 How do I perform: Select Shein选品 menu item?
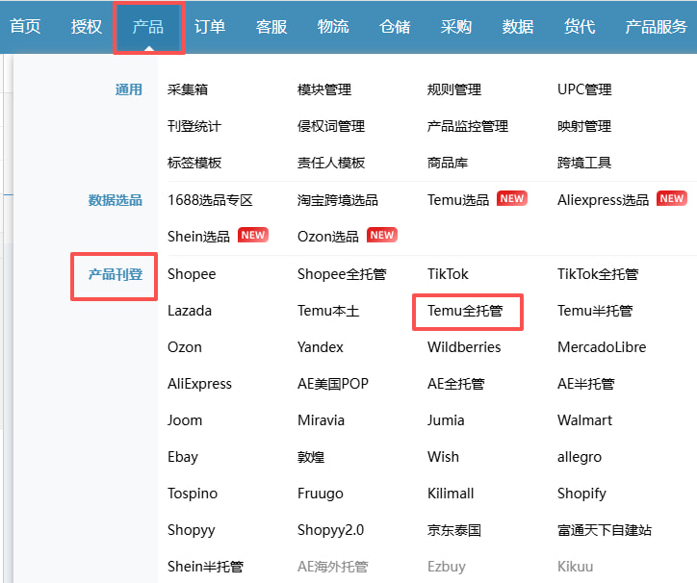tap(198, 236)
